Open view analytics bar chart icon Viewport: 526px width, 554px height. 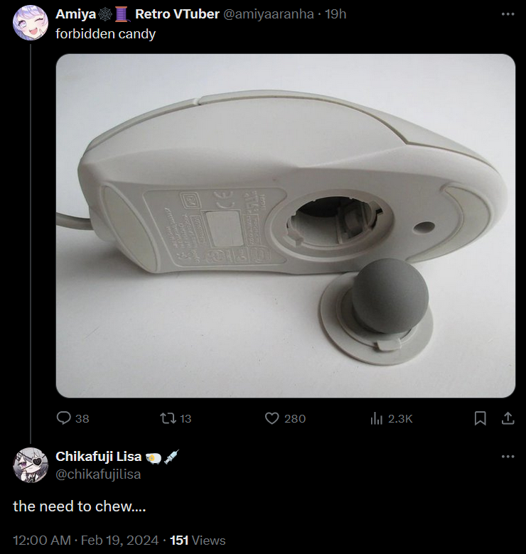point(377,419)
